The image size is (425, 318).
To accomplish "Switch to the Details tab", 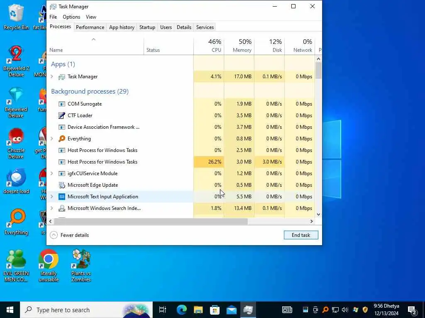I will pyautogui.click(x=184, y=27).
